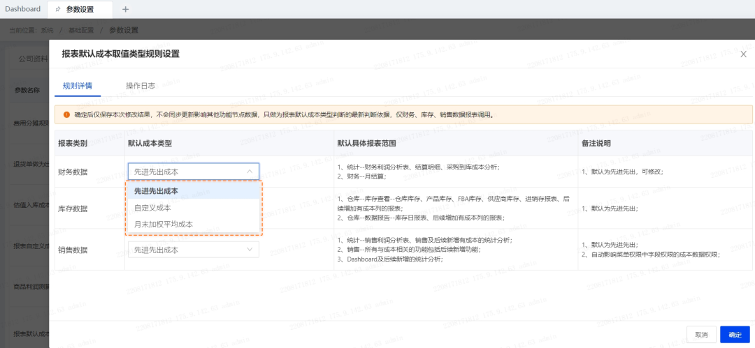The image size is (755, 348).
Task: Navigate to 基础配置 in the breadcrumb
Action: [81, 30]
